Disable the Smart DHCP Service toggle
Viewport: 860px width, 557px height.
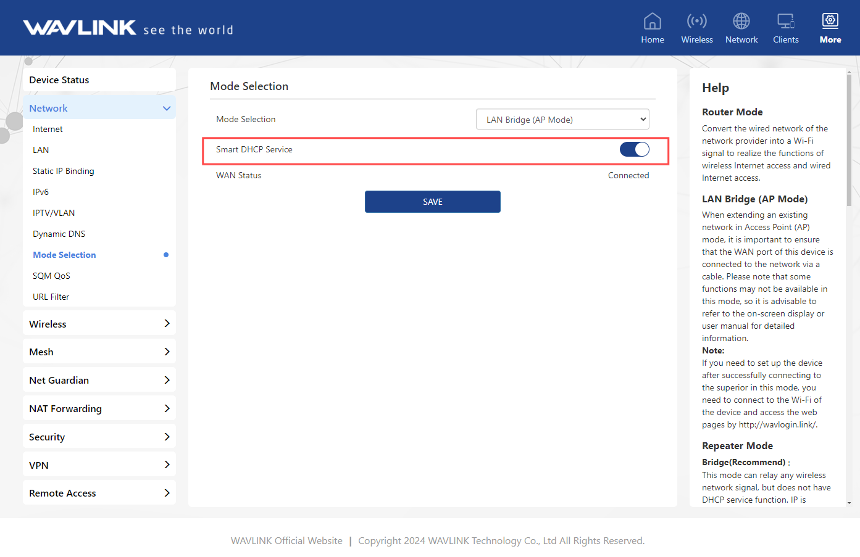tap(634, 149)
